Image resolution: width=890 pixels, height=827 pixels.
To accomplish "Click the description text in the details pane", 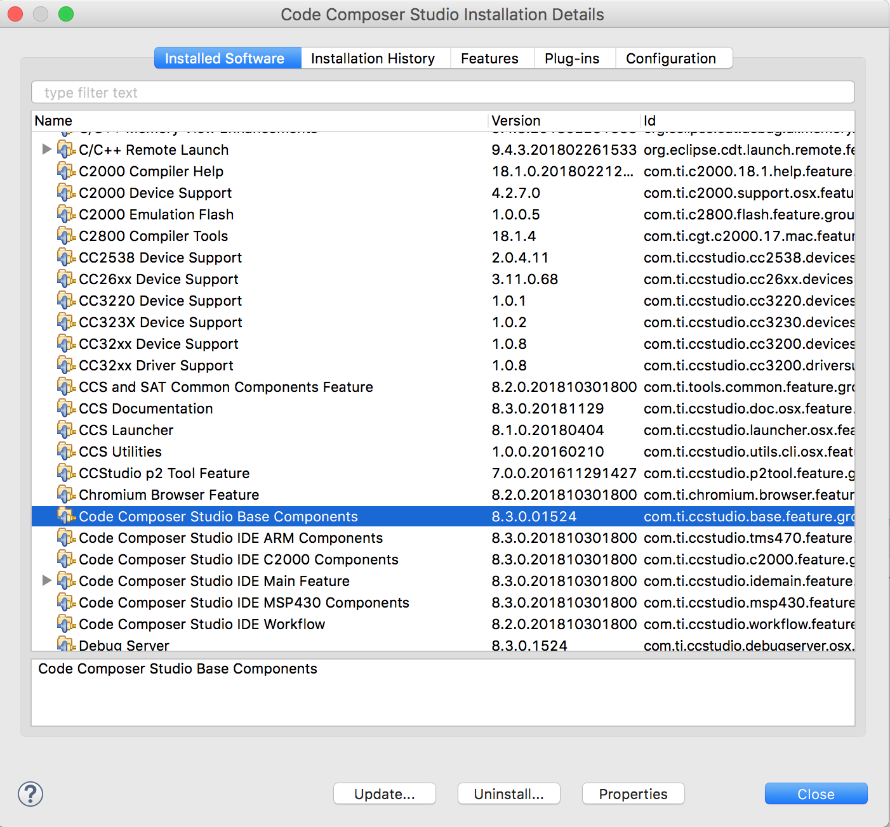I will coord(178,668).
